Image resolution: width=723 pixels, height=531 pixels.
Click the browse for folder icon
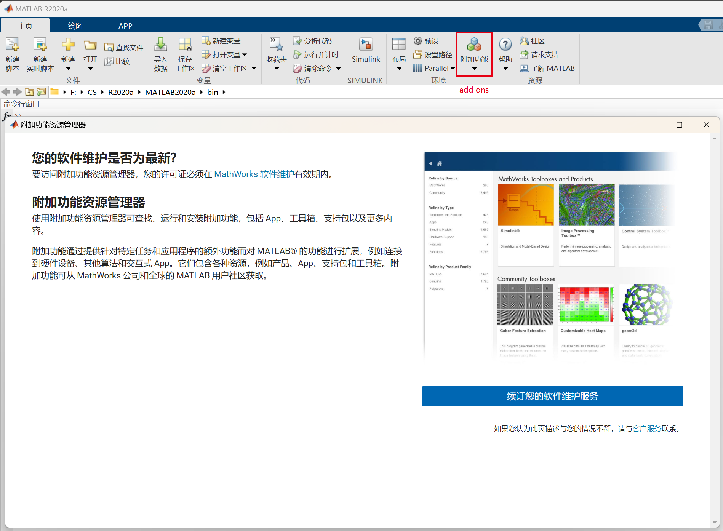click(x=41, y=92)
